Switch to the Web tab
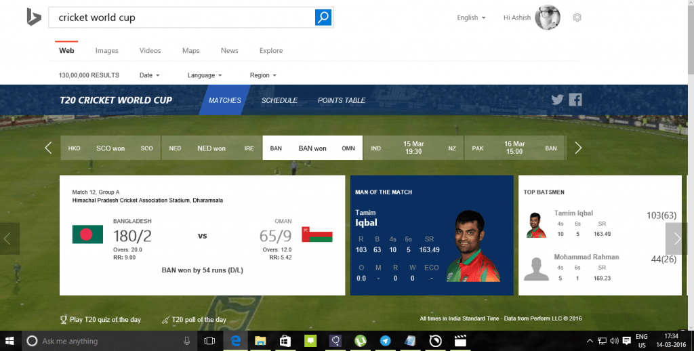The height and width of the screenshot is (351, 694). point(66,50)
